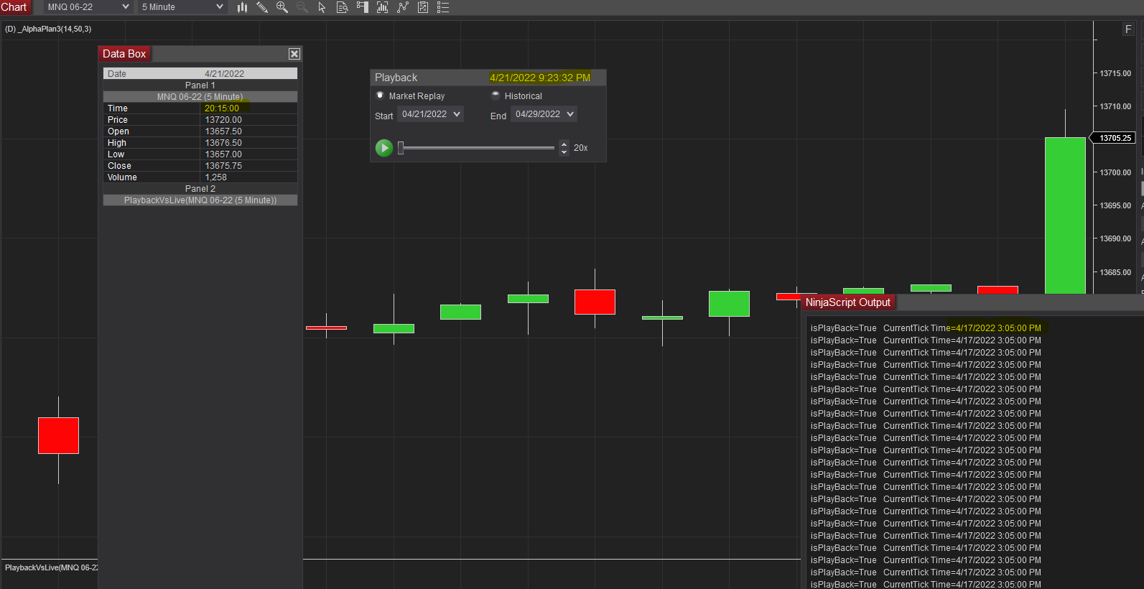1144x589 pixels.
Task: Decrease playback speed with the down arrow
Action: (564, 152)
